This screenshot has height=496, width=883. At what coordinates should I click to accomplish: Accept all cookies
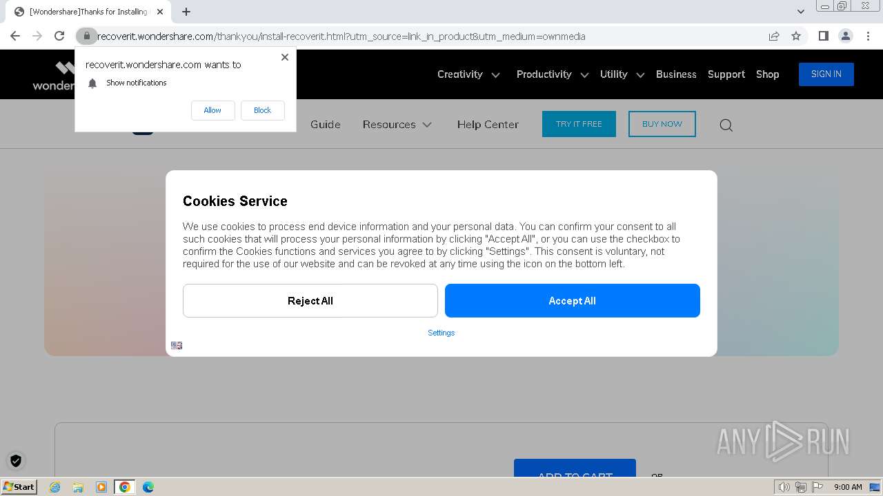pyautogui.click(x=573, y=300)
